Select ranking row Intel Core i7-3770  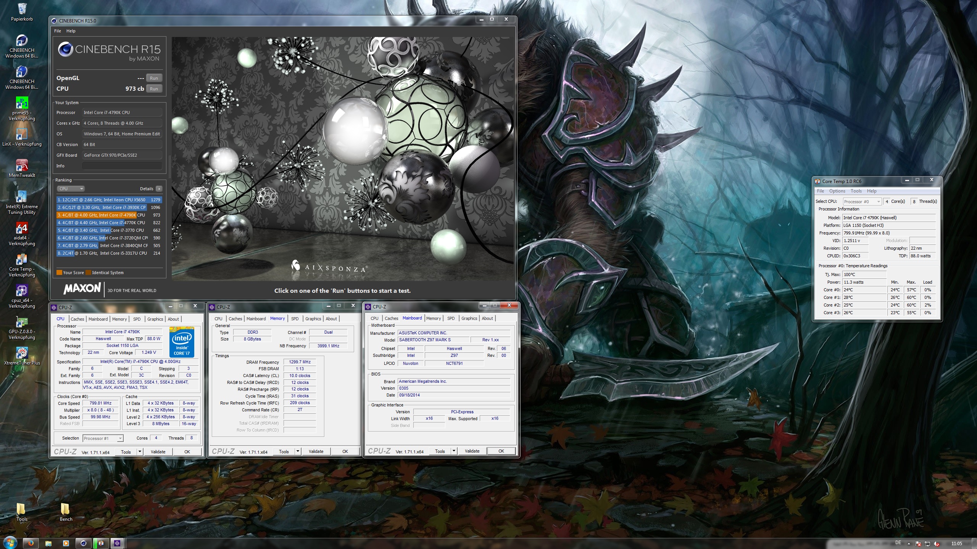point(109,230)
